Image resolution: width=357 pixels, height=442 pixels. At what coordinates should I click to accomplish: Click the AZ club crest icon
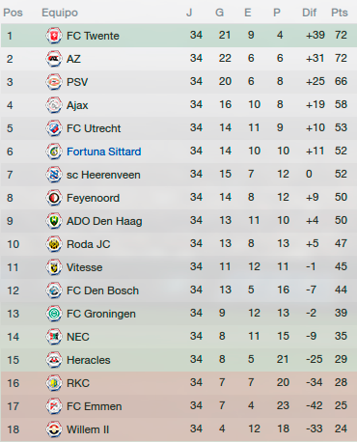point(54,59)
